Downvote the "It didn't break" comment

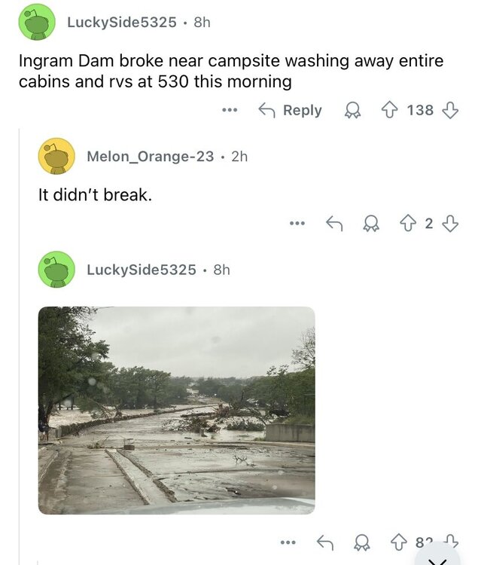(x=450, y=223)
